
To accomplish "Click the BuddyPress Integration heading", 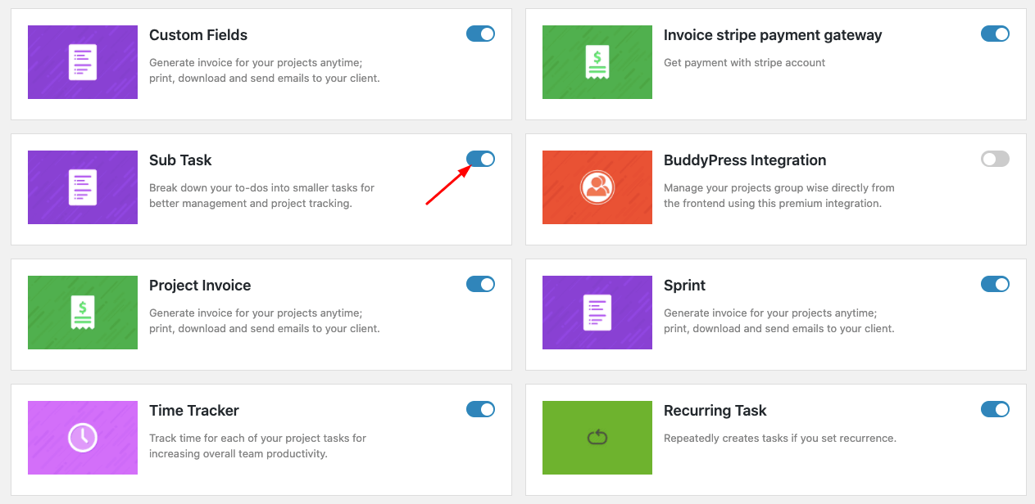I will [745, 160].
